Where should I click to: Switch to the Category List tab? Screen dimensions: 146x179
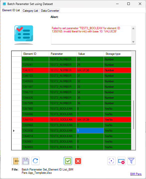coord(30,11)
